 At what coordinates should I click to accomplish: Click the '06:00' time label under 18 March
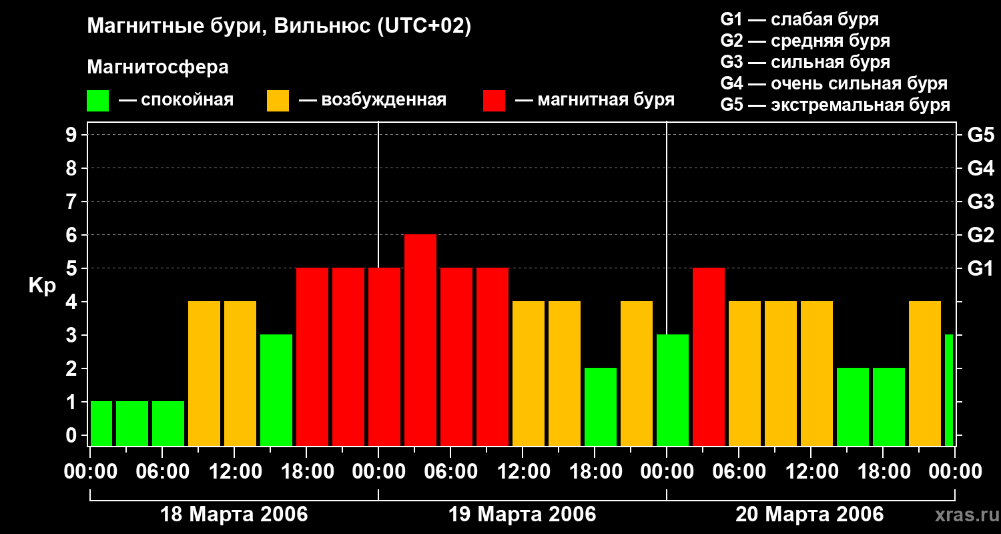point(162,472)
